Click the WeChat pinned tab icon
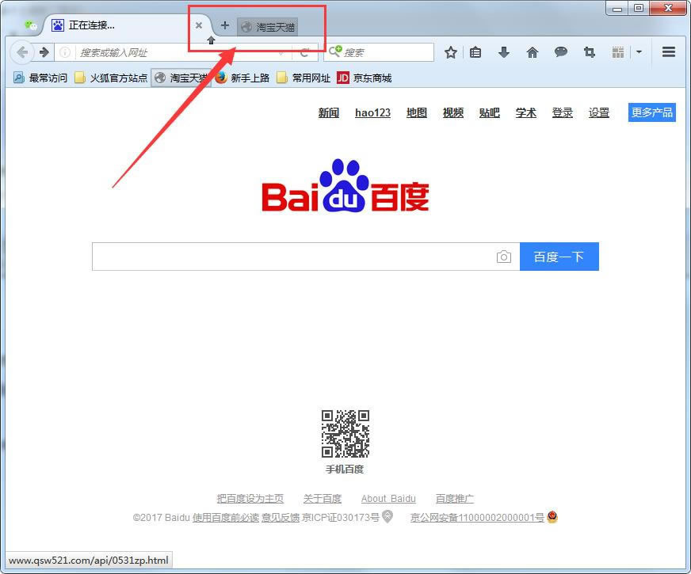Screen dimensions: 691x574 click(x=30, y=25)
